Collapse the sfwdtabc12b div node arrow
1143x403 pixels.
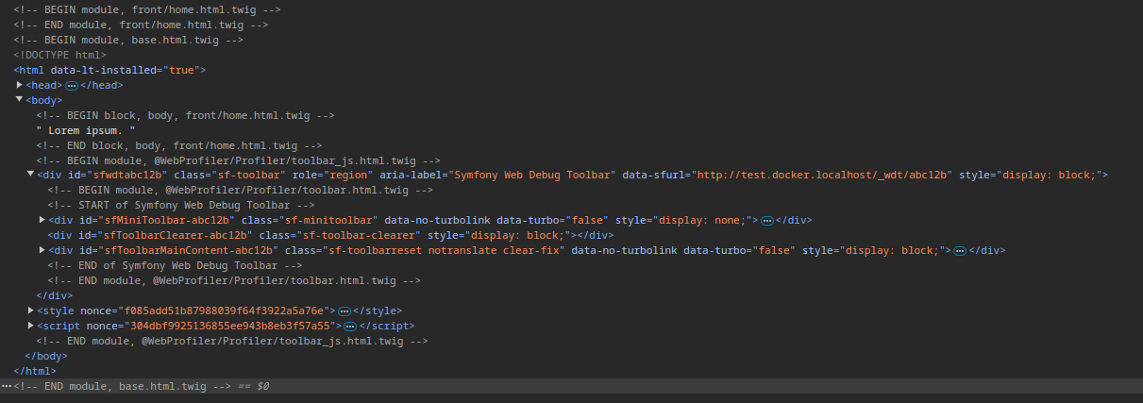click(x=31, y=174)
